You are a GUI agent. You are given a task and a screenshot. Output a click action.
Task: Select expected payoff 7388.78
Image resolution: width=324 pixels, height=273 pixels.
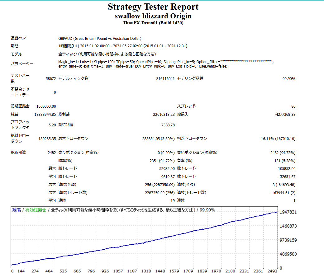[168, 125]
